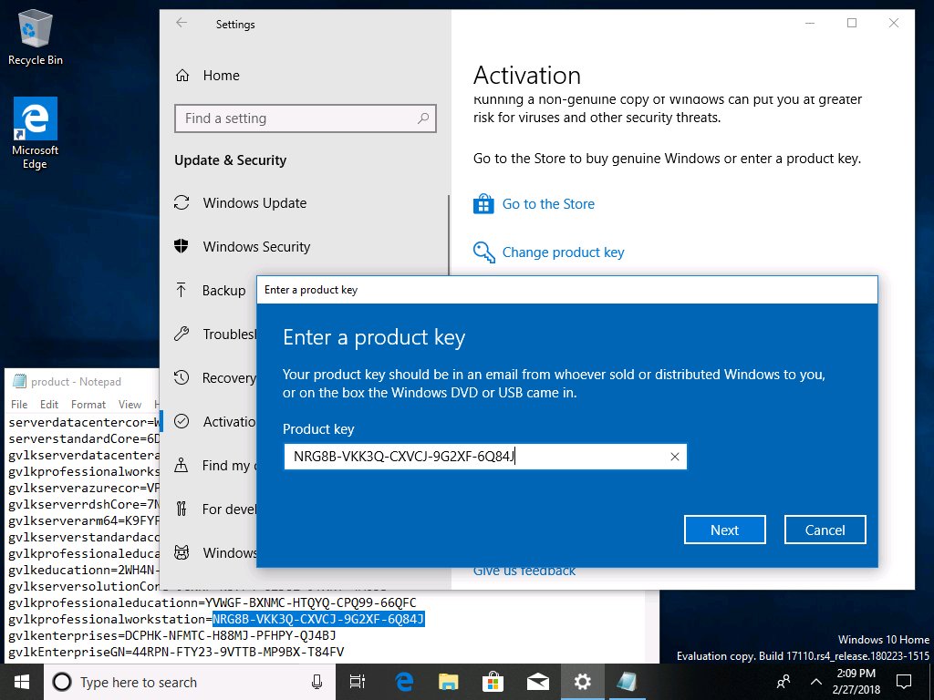Click inside the Product key text box

click(474, 457)
